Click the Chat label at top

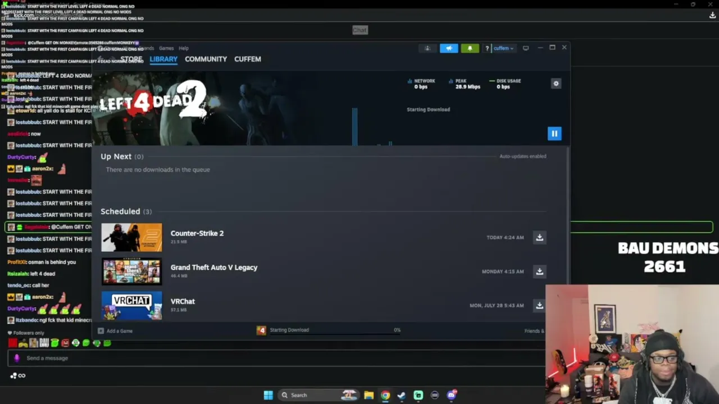click(360, 30)
